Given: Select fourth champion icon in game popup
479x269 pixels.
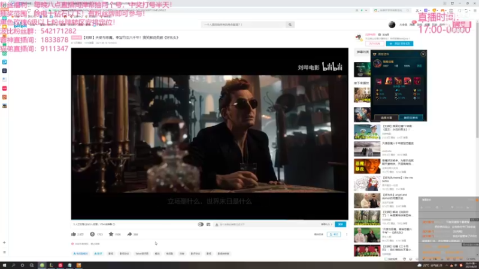Looking at the screenshot, I should [408, 81].
